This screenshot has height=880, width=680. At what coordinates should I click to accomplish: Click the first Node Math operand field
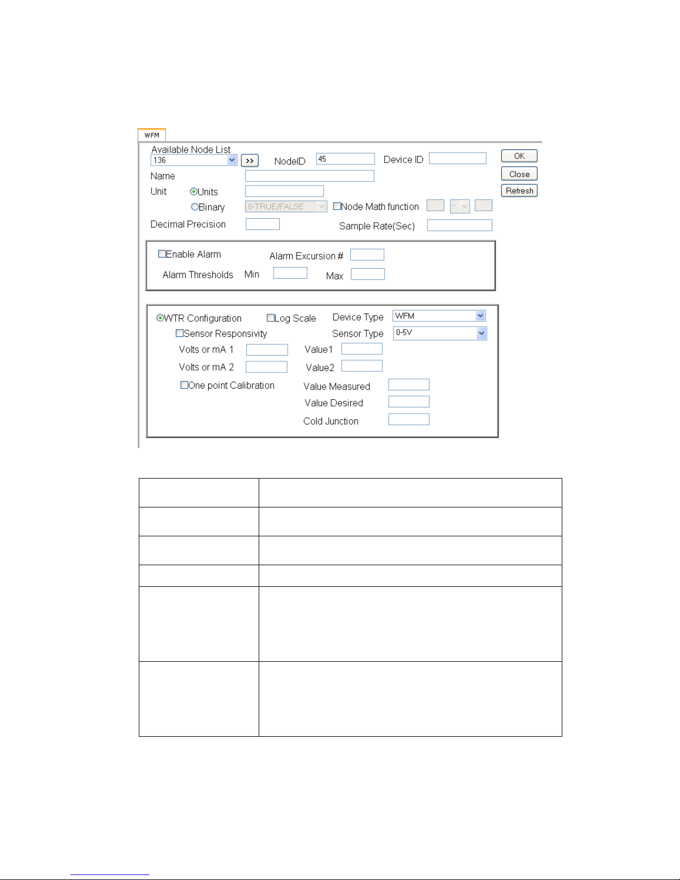(x=435, y=205)
